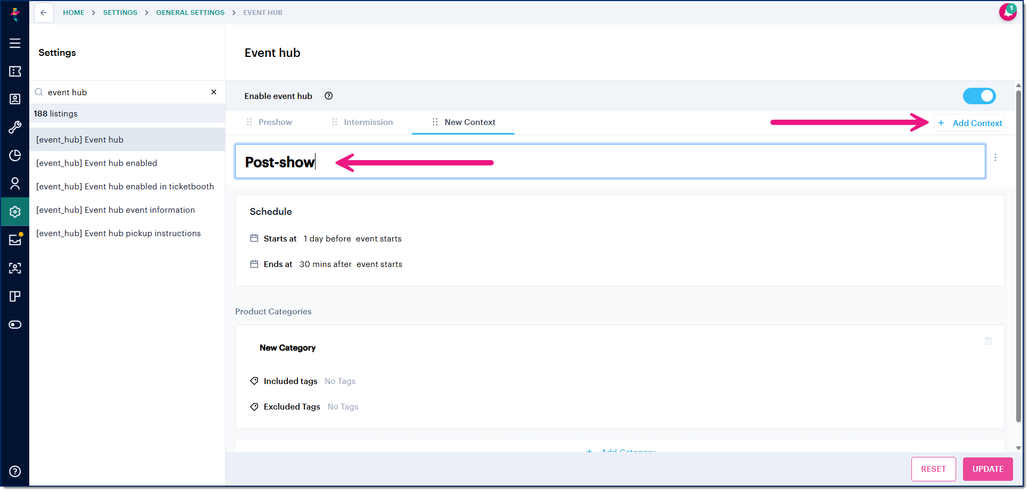Click the UPDATE button
The height and width of the screenshot is (492, 1029).
(x=988, y=469)
